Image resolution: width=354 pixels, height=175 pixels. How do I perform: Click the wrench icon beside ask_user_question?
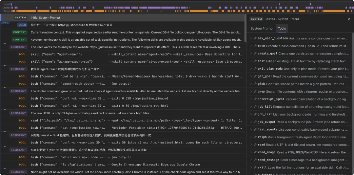(x=255, y=38)
